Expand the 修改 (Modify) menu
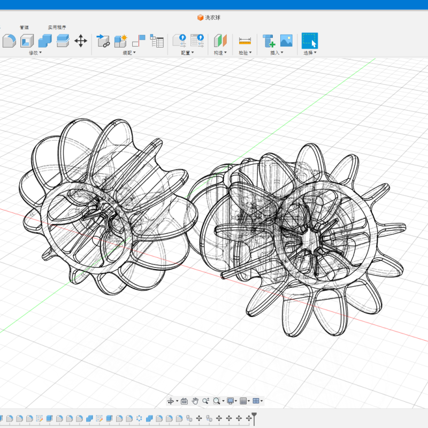428x428 pixels. pyautogui.click(x=35, y=52)
